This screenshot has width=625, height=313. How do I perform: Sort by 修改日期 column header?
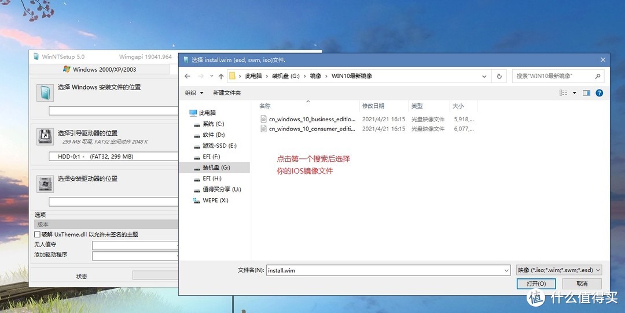[x=373, y=106]
